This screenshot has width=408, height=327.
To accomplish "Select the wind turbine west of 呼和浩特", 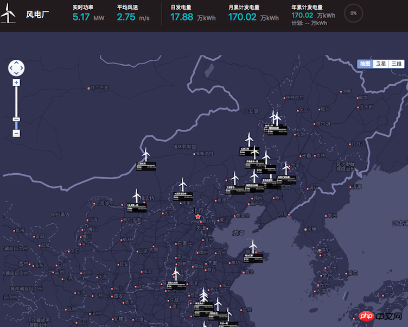I will [x=137, y=195].
